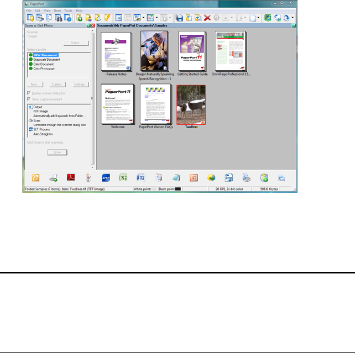Send item to Excel icon
The height and width of the screenshot is (353, 355).
pos(123,177)
